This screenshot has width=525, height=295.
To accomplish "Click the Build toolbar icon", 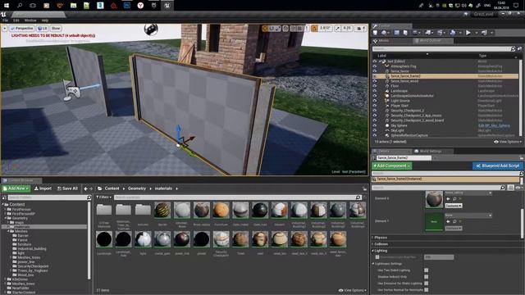I will click(452, 33).
